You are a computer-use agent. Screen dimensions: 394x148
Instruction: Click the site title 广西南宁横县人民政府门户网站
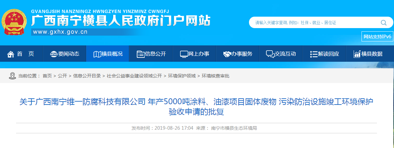[120, 21]
